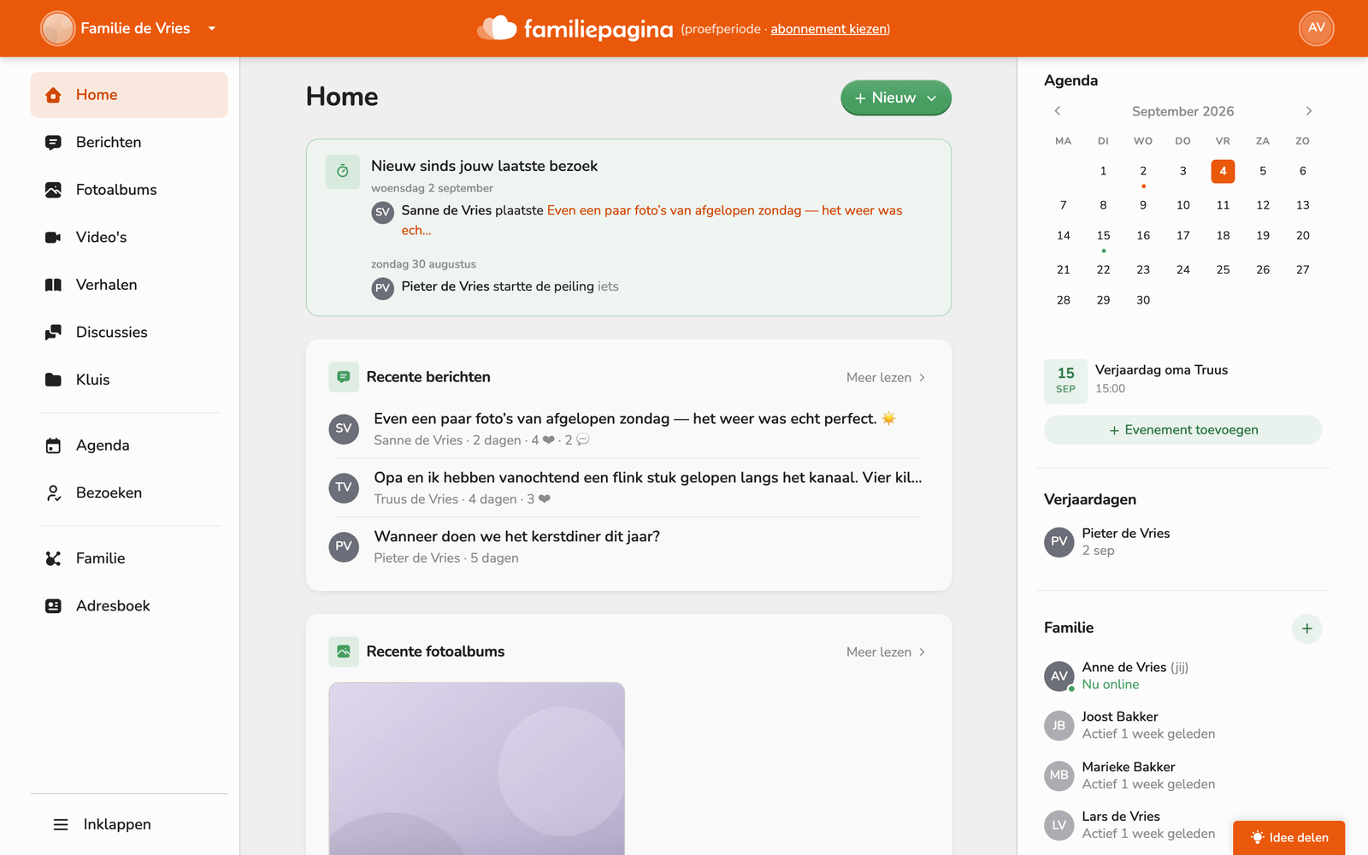1368x855 pixels.
Task: Open the Familie de Vries dropdown arrow
Action: (212, 28)
